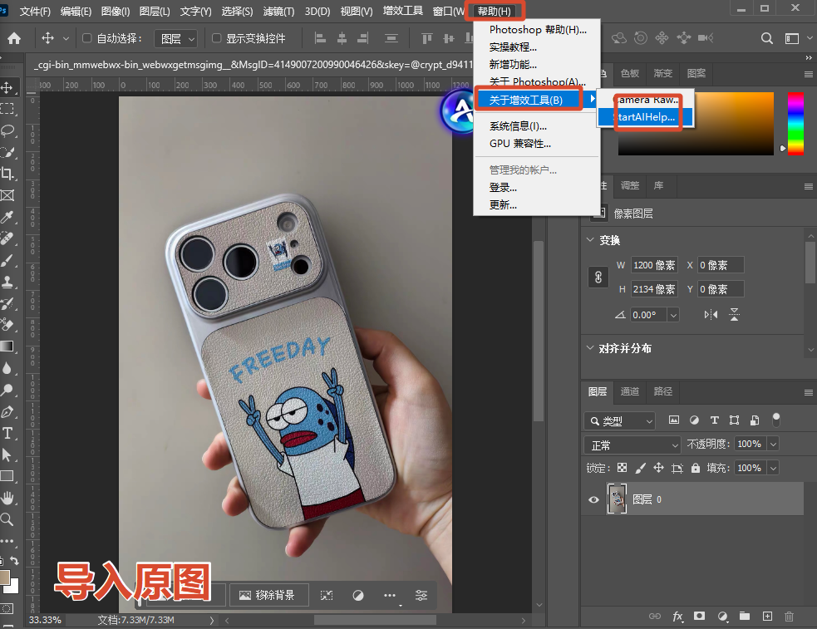This screenshot has height=629, width=817.
Task: Toggle lock image pixels brush icon
Action: (x=640, y=468)
